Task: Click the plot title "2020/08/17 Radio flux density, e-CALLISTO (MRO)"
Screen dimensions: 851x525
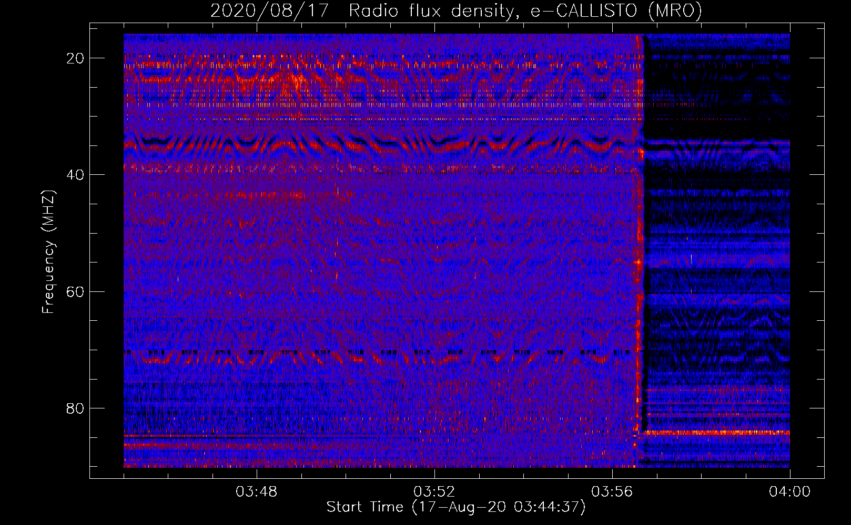Action: coord(456,10)
